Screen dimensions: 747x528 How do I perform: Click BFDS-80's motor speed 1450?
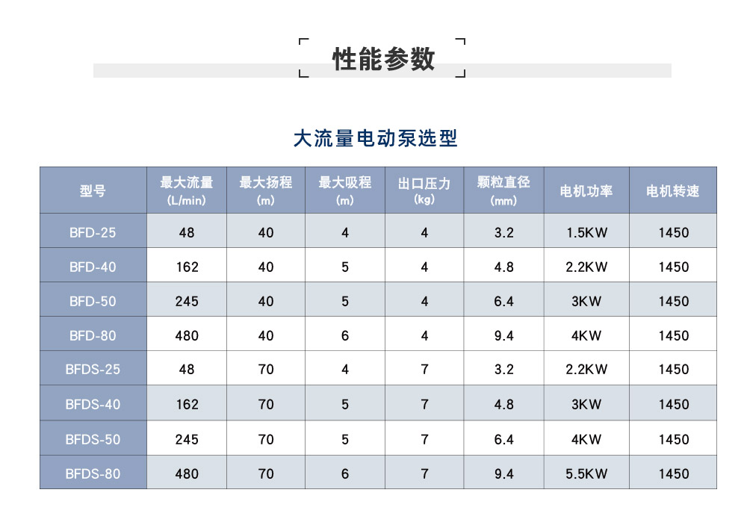[674, 473]
